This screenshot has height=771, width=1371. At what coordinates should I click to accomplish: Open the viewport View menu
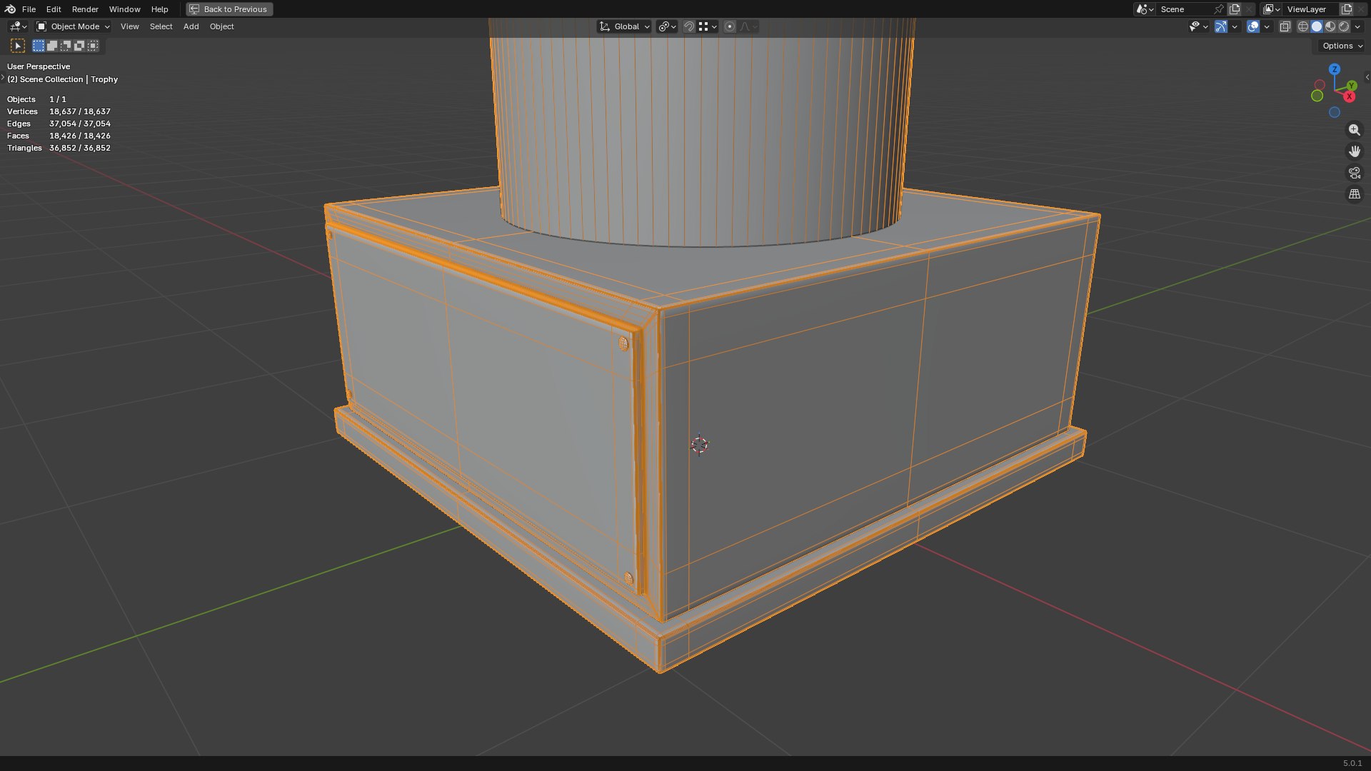(x=130, y=26)
